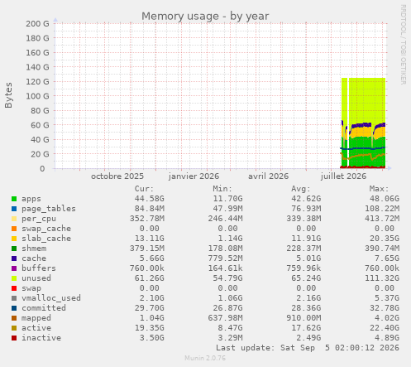The image size is (411, 367).
Task: Click the 'page_tables' legend label
Action: coord(49,209)
